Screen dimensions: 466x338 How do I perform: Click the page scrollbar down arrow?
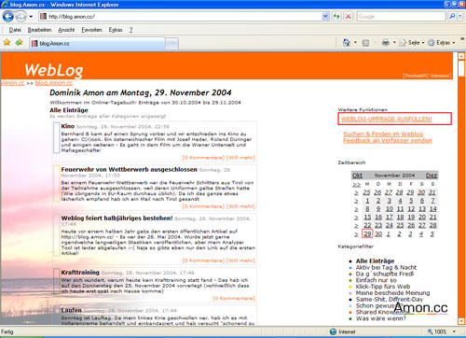461,320
